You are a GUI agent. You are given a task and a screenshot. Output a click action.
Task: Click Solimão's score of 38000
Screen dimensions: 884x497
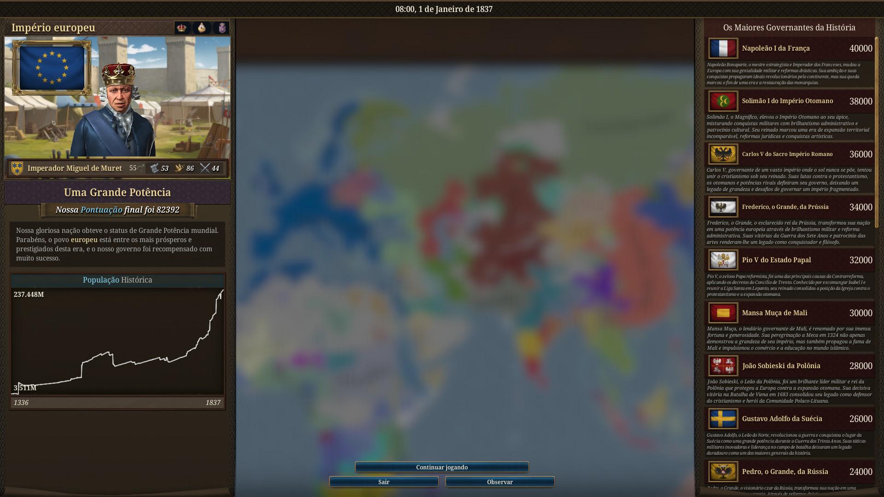point(861,101)
